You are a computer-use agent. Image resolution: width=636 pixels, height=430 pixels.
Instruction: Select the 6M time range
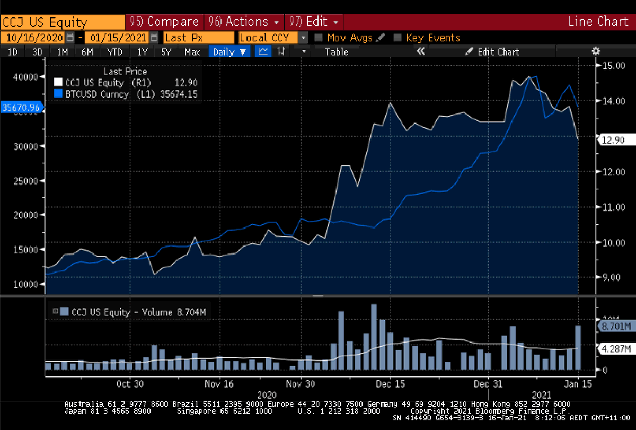click(87, 51)
